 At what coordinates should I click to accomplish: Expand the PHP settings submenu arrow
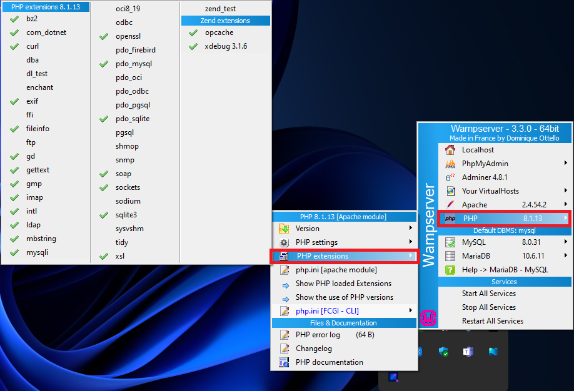click(411, 242)
